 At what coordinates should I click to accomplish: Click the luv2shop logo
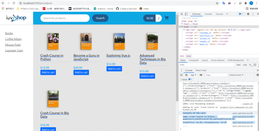point(16,18)
